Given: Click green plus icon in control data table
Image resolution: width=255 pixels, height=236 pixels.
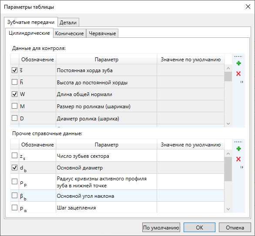Looking at the screenshot, I should coord(238,63).
